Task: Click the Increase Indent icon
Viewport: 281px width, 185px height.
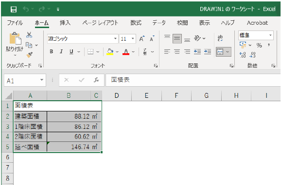Action: point(208,52)
